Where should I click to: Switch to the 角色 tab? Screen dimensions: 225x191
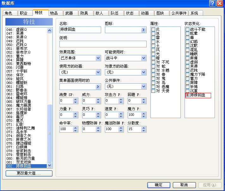point(10,13)
